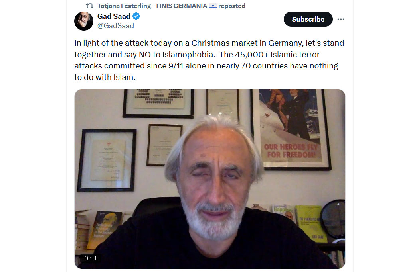
Task: Click the yellow Parasitic Mind book in the video
Action: [x=311, y=223]
